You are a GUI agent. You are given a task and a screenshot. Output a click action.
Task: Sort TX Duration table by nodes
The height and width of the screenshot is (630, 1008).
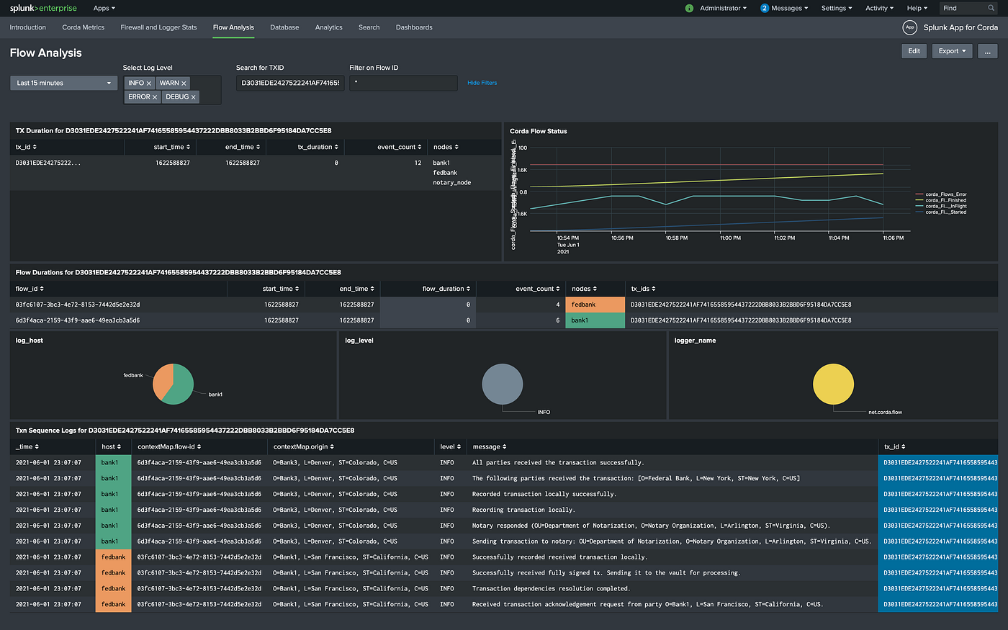446,147
